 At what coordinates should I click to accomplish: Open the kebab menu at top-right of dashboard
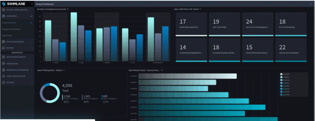click(x=311, y=4)
